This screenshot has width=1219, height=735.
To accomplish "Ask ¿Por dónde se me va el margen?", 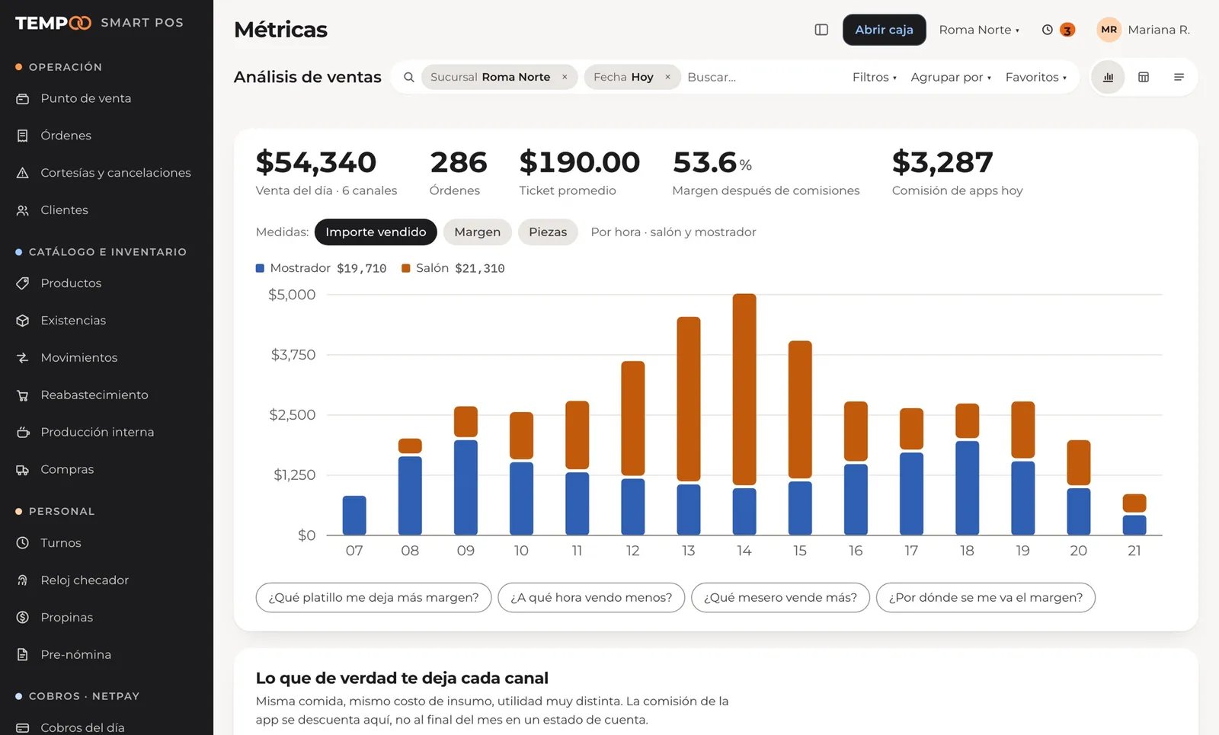I will click(x=985, y=598).
